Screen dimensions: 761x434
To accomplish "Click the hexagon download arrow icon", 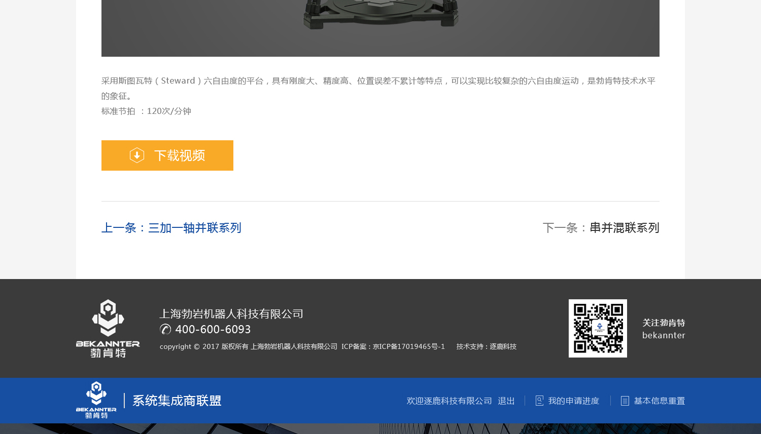I will [x=137, y=155].
